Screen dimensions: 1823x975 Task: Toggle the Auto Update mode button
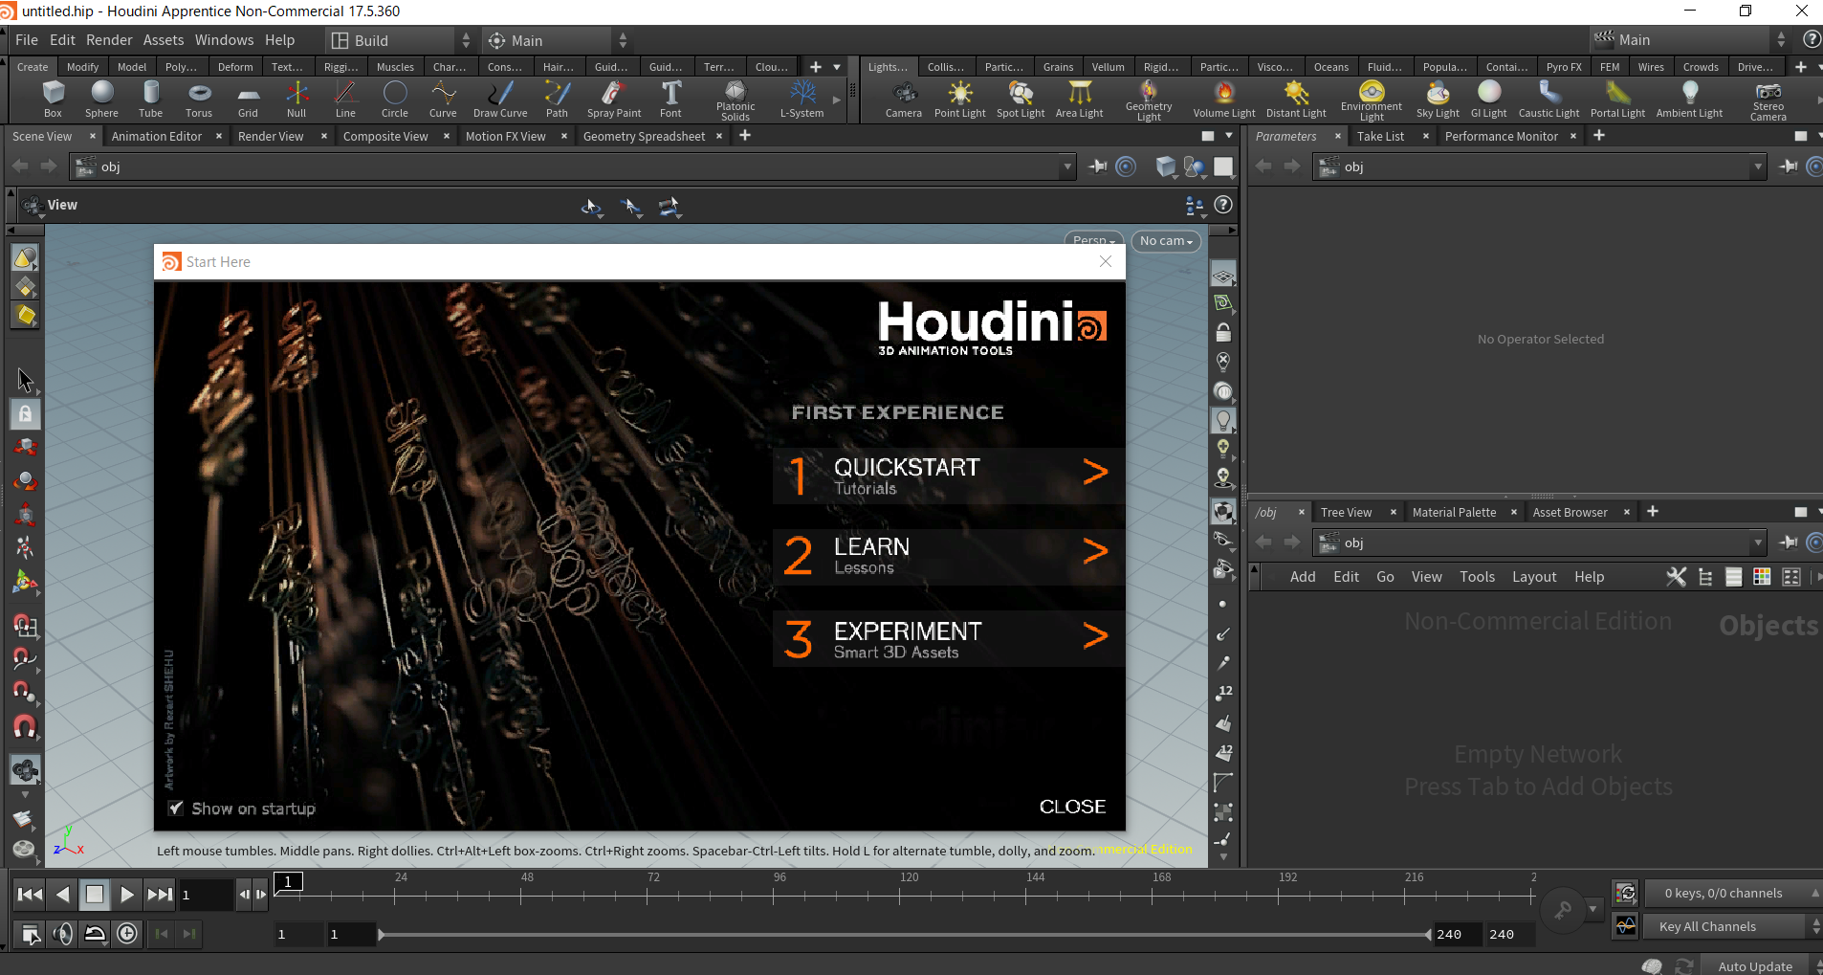[x=1754, y=966]
